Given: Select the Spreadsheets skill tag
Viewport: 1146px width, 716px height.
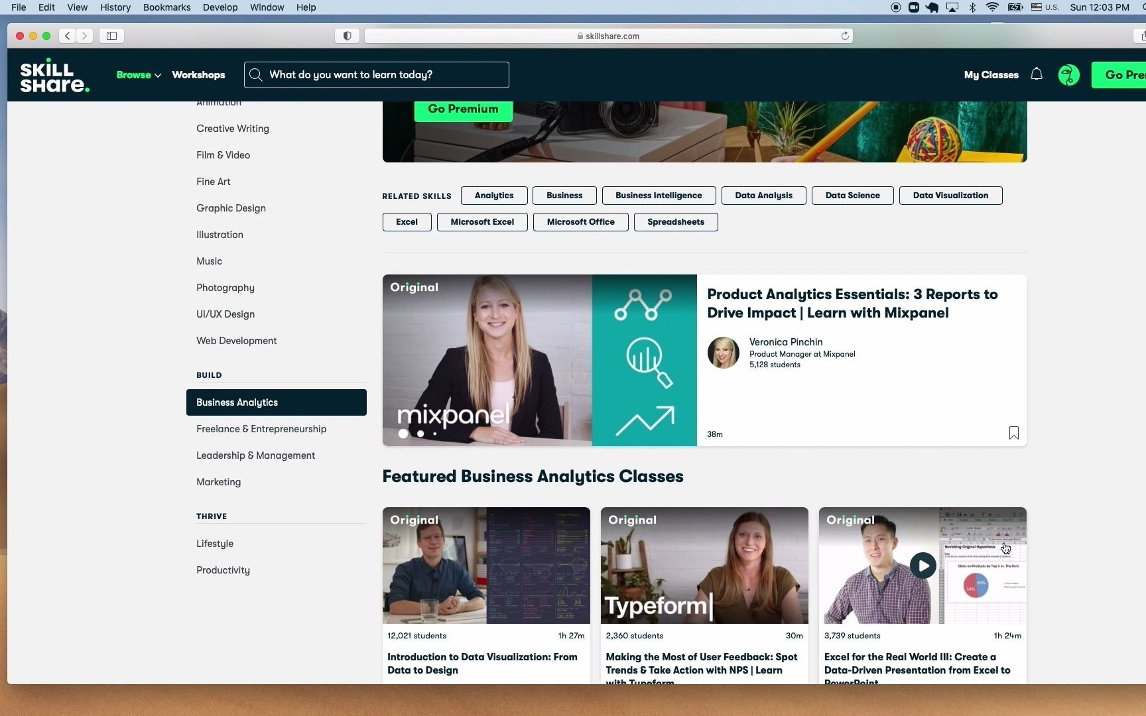Looking at the screenshot, I should coord(676,222).
